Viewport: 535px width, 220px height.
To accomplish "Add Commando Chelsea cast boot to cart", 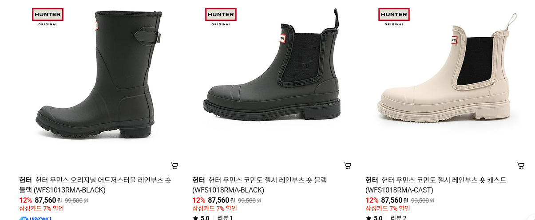I will click(x=521, y=166).
